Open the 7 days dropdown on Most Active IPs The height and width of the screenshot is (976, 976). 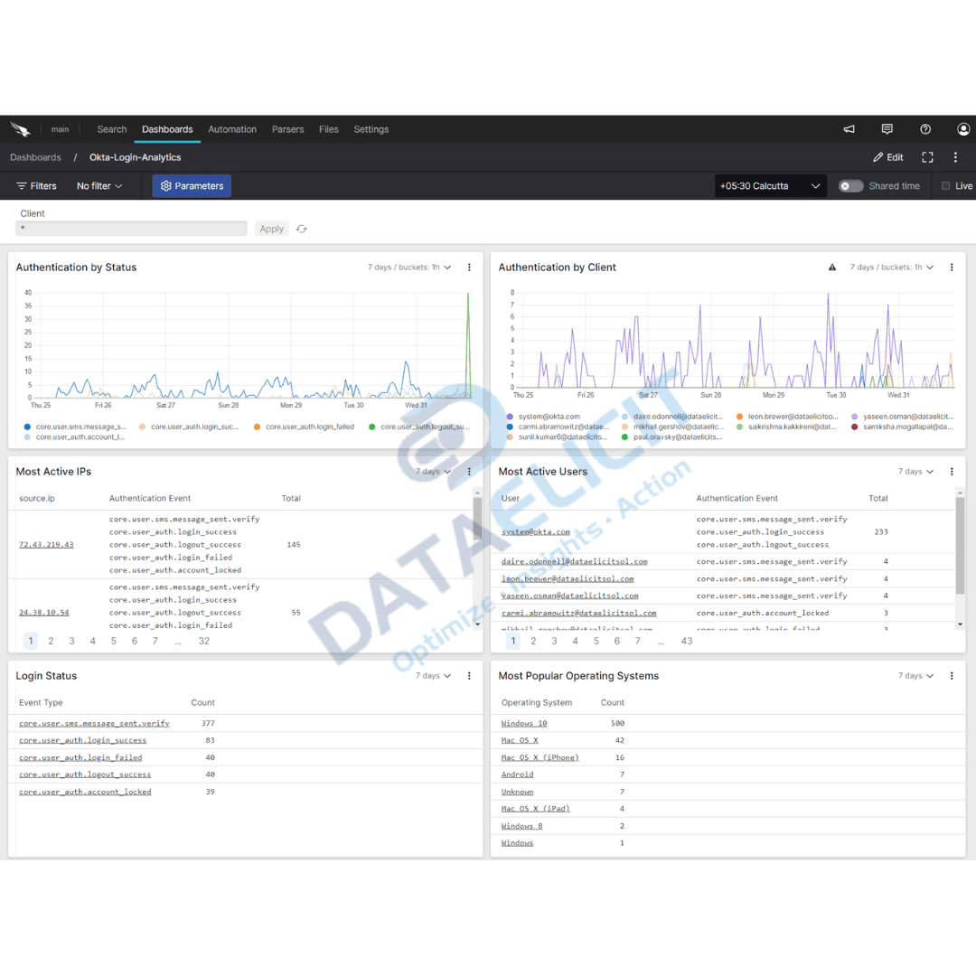pos(432,471)
